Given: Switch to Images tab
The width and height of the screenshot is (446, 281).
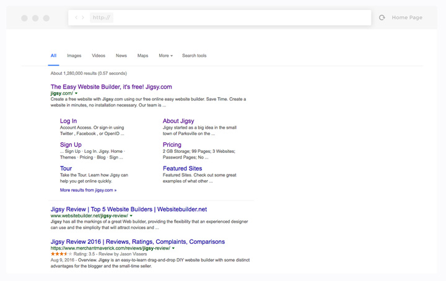Looking at the screenshot, I should point(74,56).
